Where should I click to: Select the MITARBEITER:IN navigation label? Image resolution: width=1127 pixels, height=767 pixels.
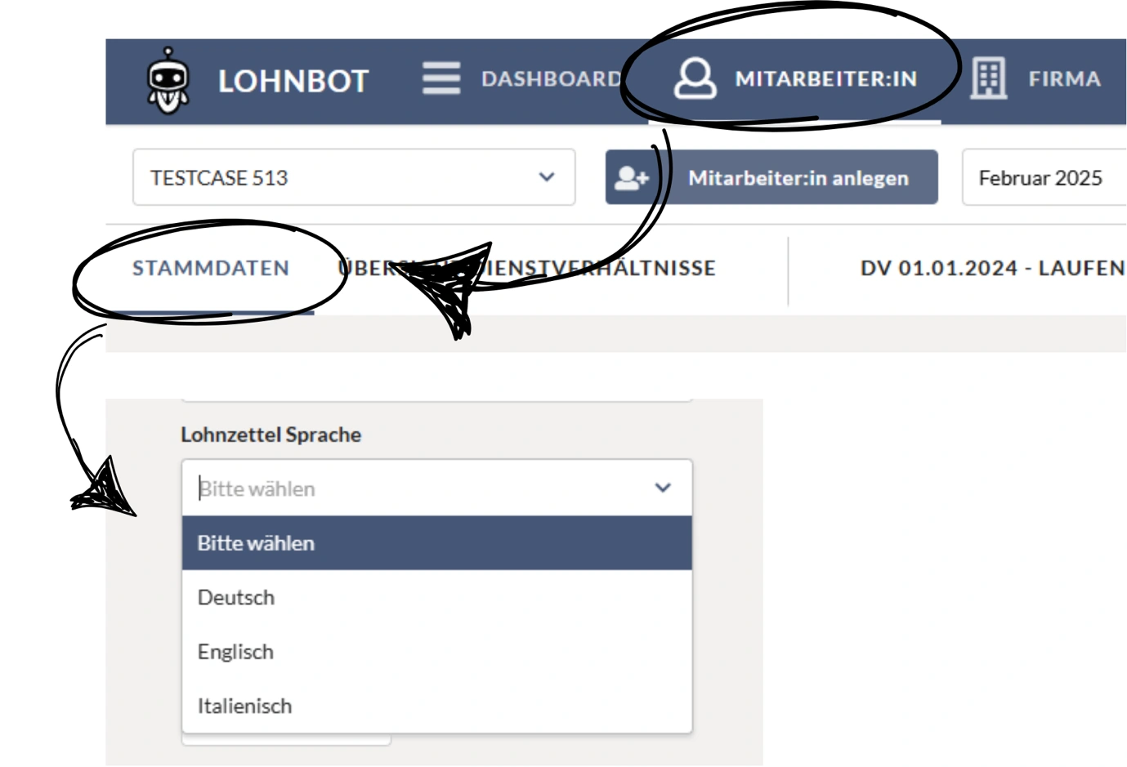click(825, 79)
